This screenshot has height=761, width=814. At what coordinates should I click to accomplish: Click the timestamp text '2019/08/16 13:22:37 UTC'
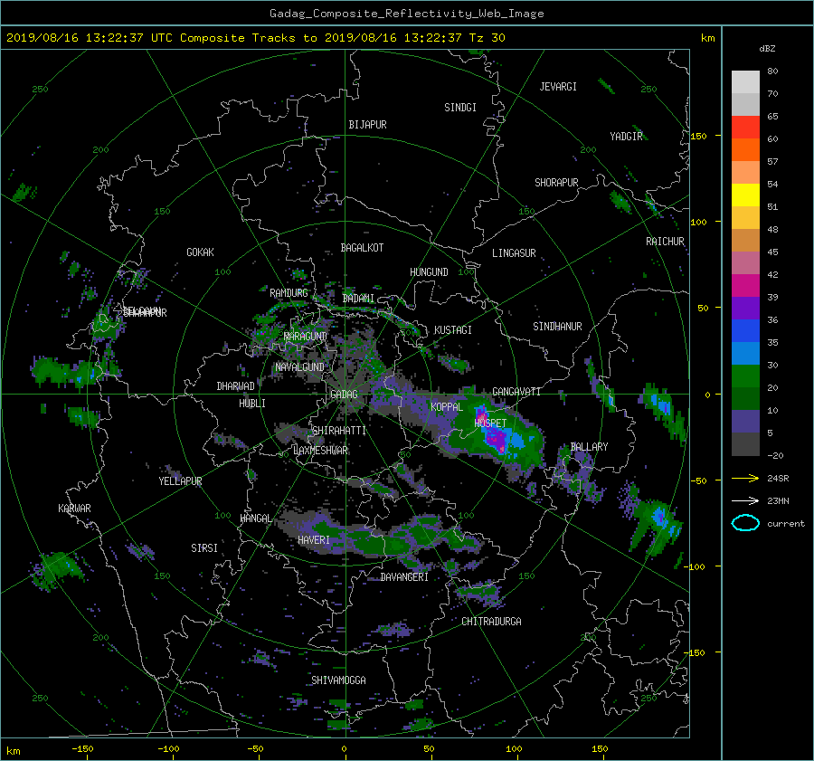(89, 37)
